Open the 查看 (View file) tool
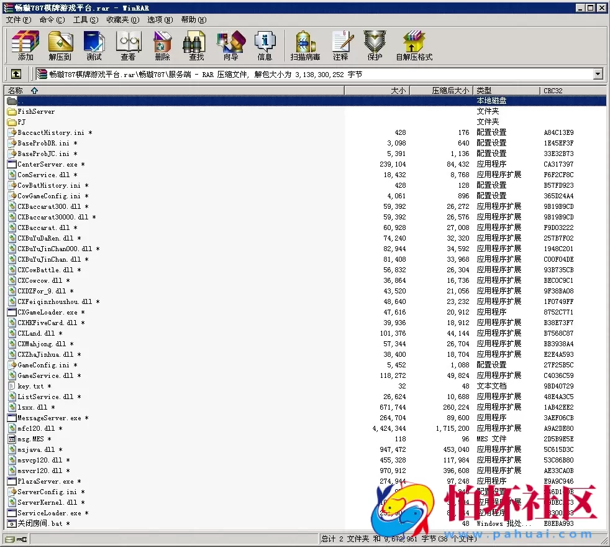Viewport: 610px width, 547px height. (x=127, y=44)
